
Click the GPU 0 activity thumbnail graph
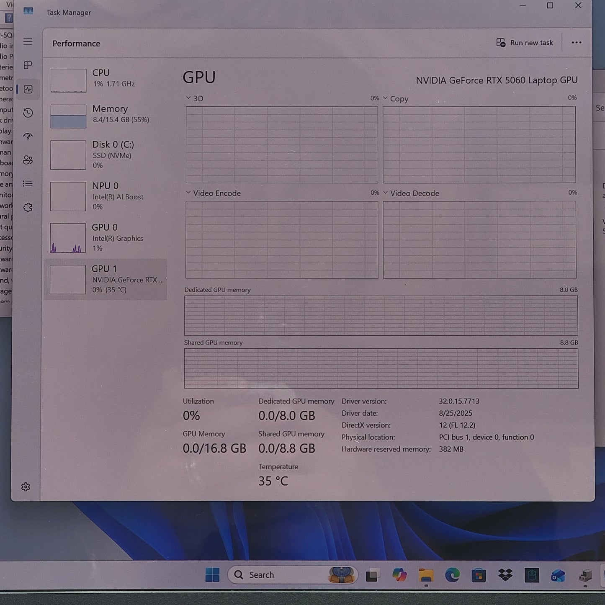click(68, 238)
